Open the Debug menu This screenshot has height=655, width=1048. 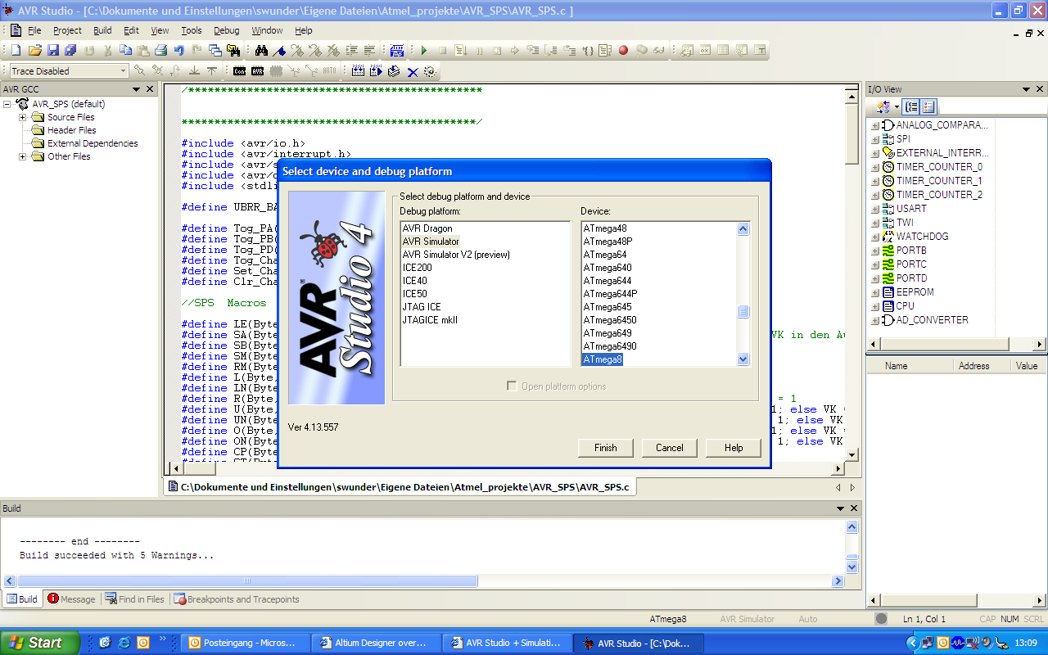(x=227, y=30)
